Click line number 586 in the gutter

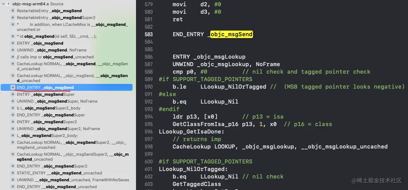tap(149, 57)
